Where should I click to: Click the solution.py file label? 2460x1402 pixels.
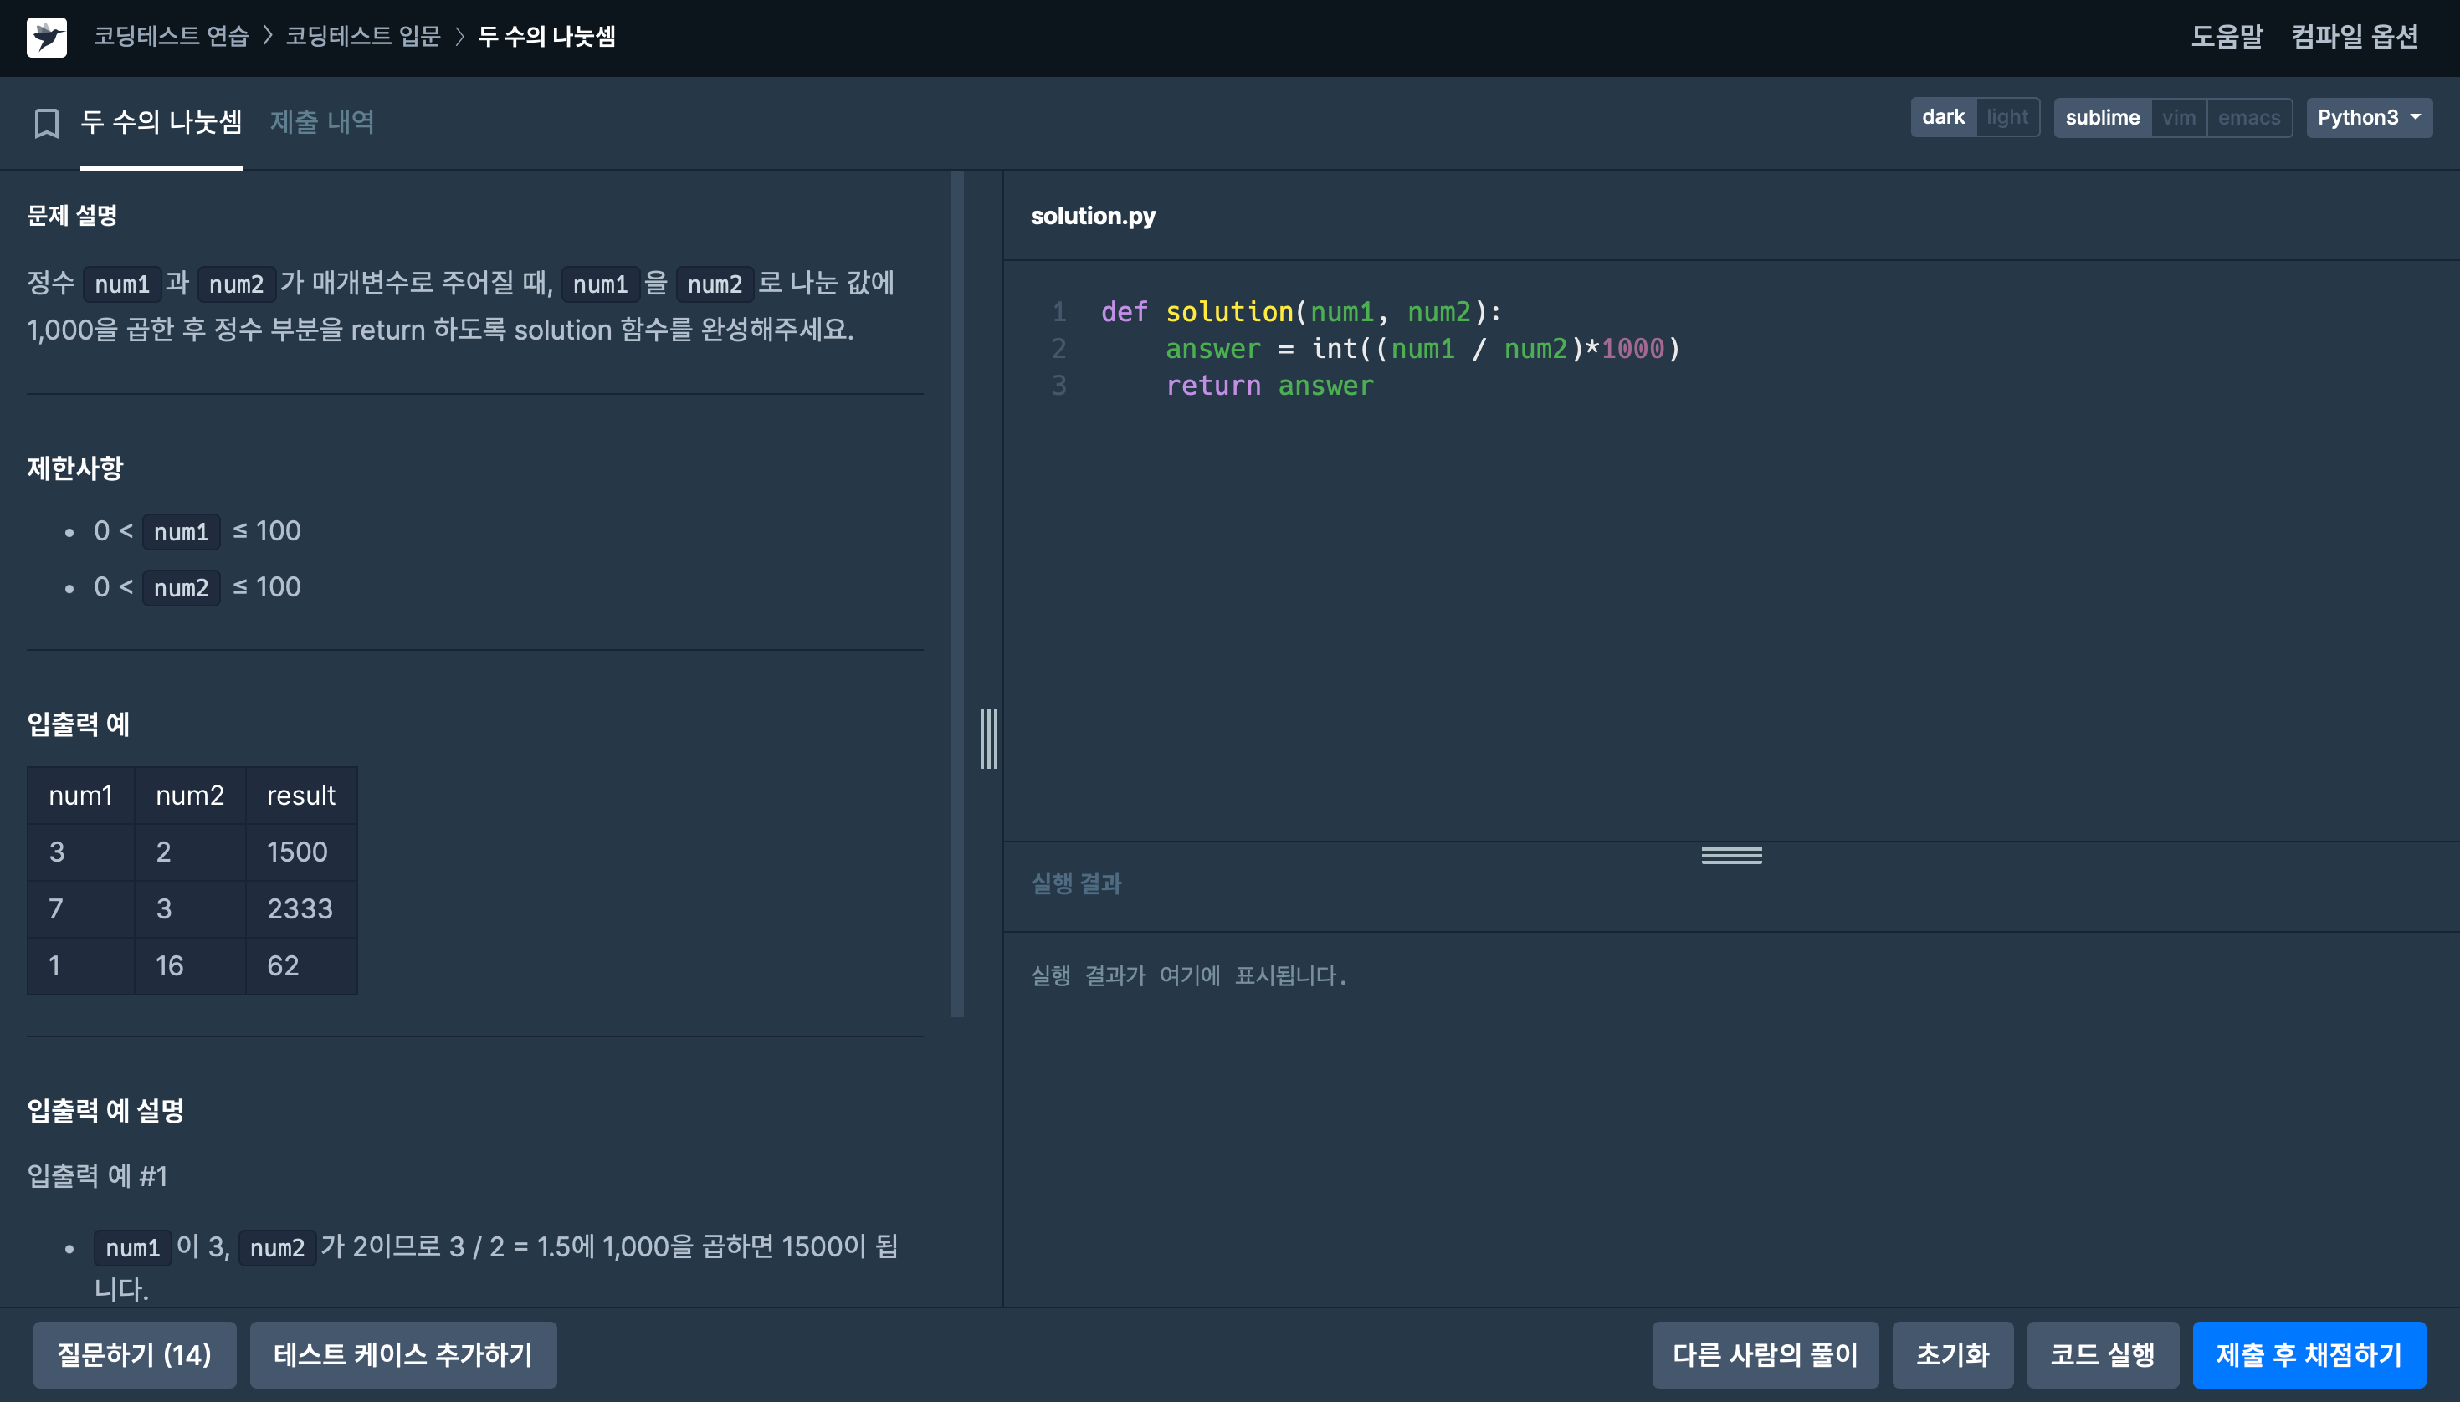1092,216
